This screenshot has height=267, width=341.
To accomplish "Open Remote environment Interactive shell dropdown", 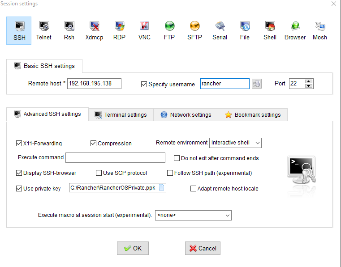I will 235,143.
